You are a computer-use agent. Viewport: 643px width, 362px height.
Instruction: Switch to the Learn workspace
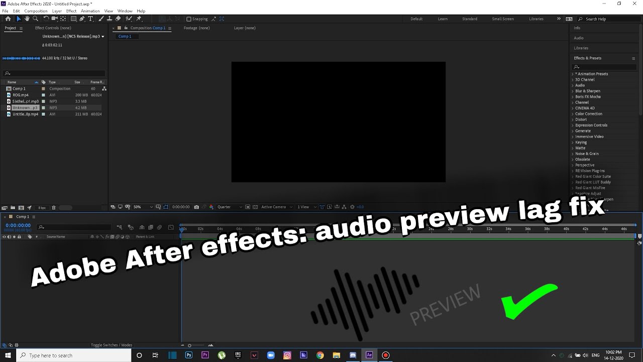click(443, 19)
